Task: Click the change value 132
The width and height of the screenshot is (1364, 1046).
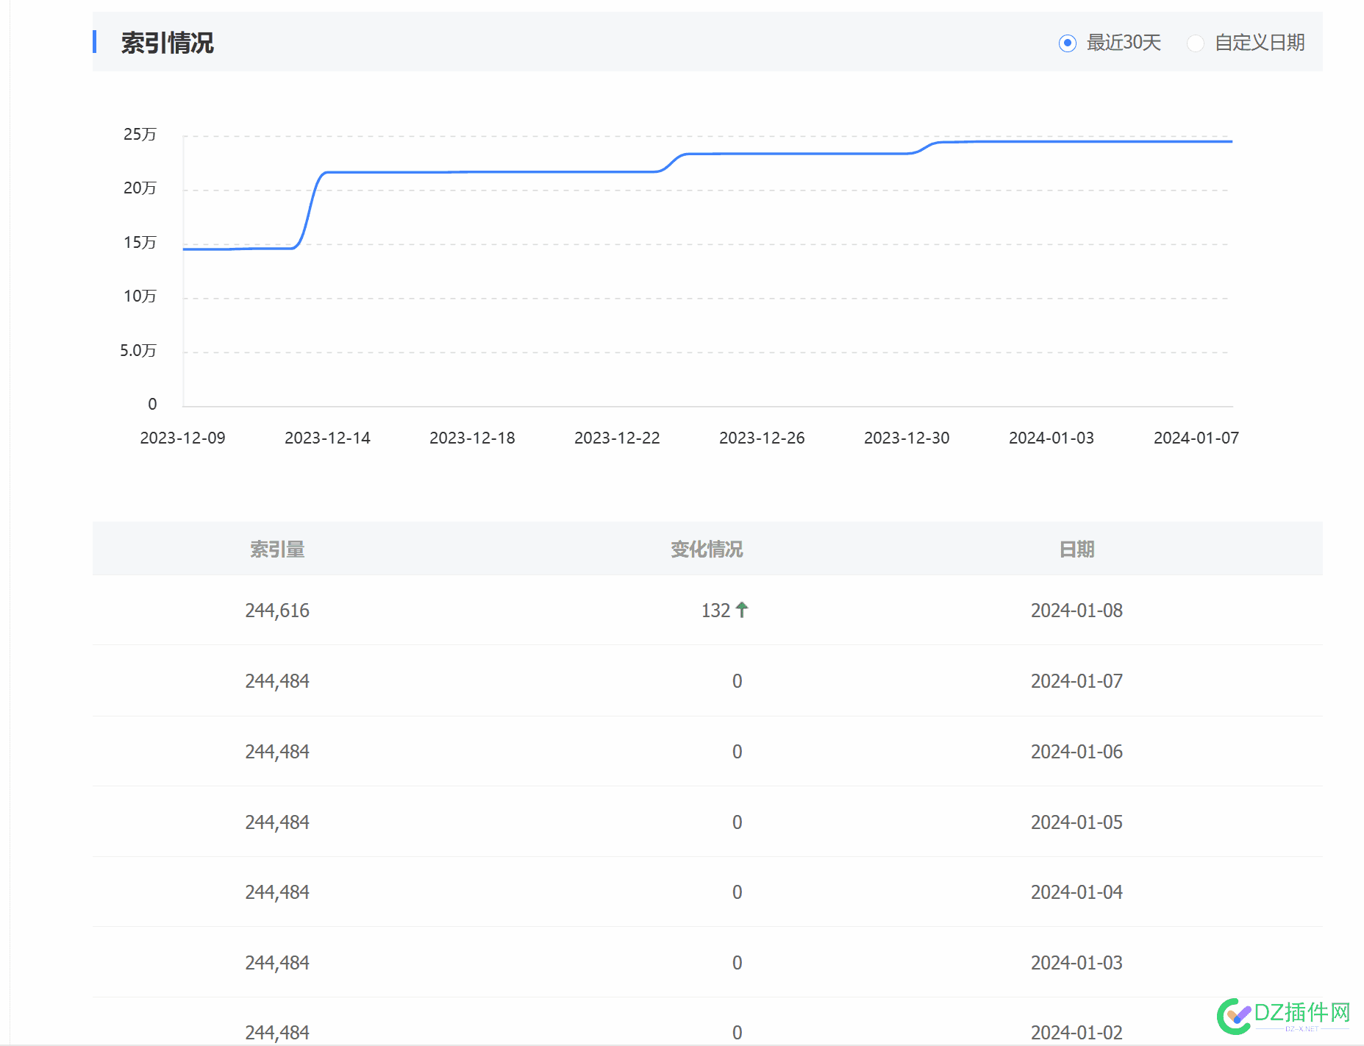Action: pos(715,611)
